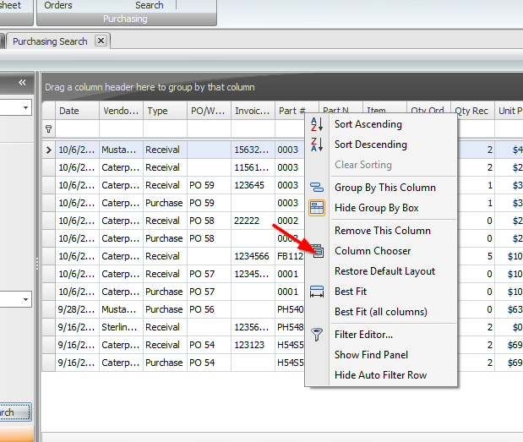Click the panel splitter grip handle
523x442 pixels.
point(36,264)
